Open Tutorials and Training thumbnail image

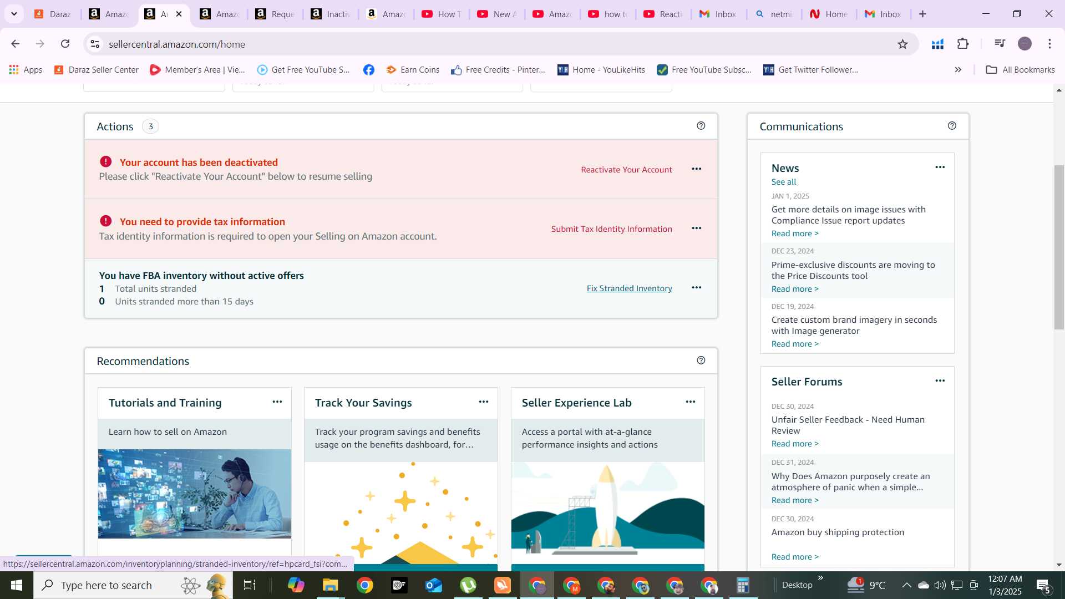[x=194, y=494]
